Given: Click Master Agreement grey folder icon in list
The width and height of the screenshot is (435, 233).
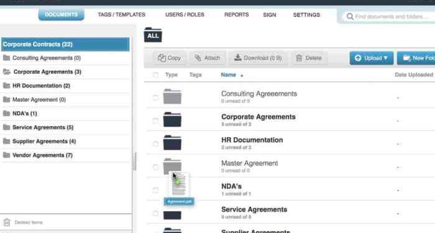Looking at the screenshot, I should 172,165.
